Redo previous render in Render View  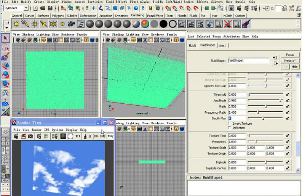16,136
